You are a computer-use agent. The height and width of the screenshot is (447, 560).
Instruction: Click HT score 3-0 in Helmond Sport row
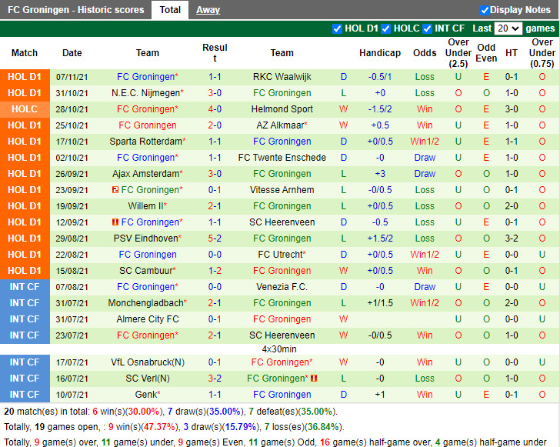(x=512, y=109)
